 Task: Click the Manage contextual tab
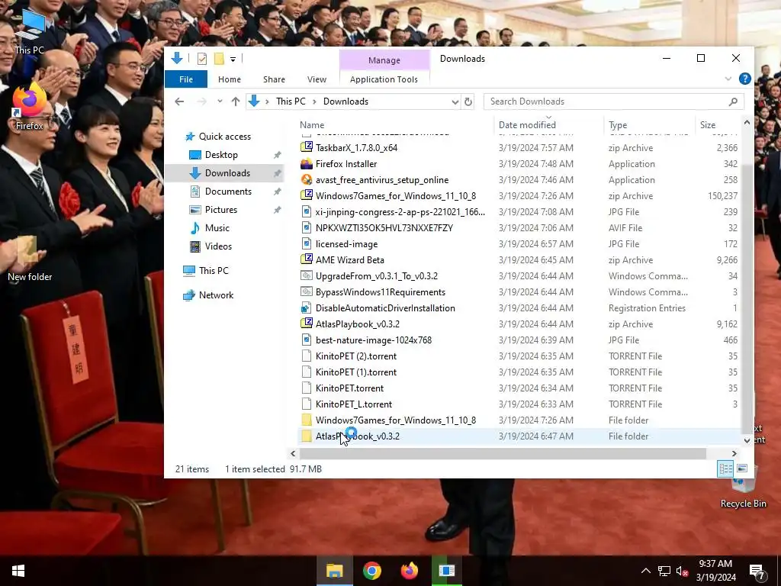coord(384,60)
